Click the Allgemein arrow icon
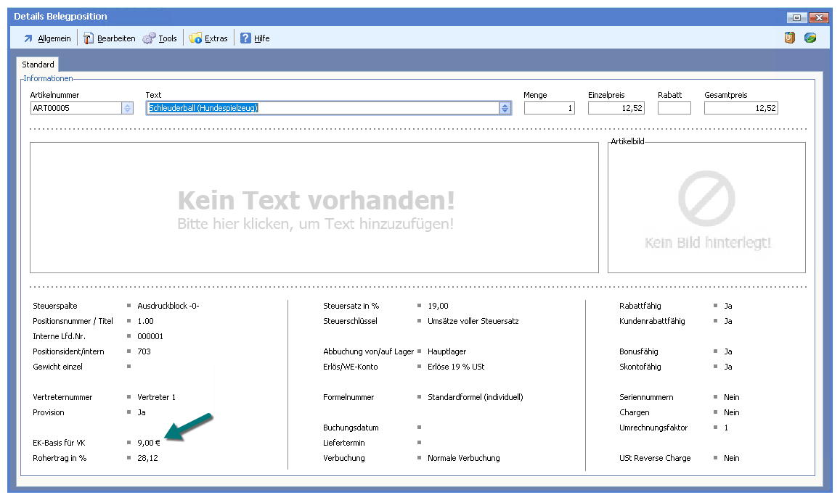 [x=28, y=38]
